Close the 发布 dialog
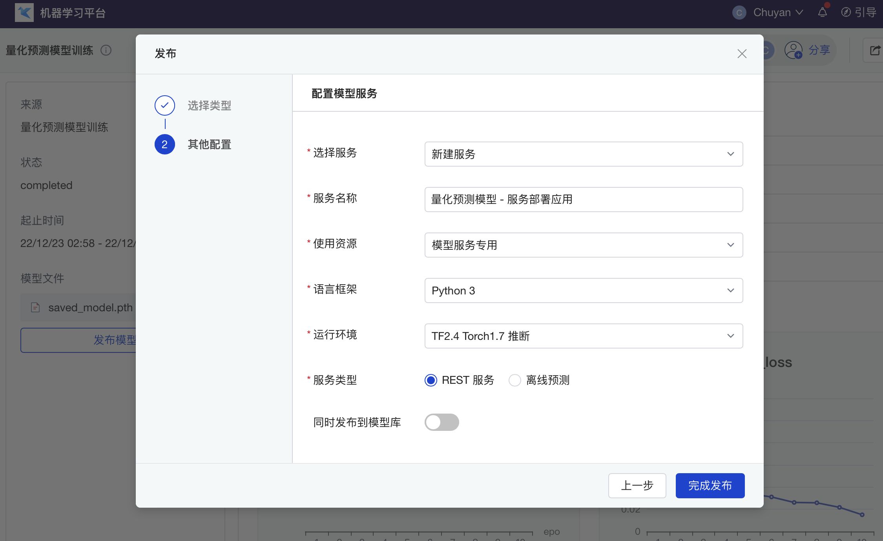 pyautogui.click(x=742, y=54)
